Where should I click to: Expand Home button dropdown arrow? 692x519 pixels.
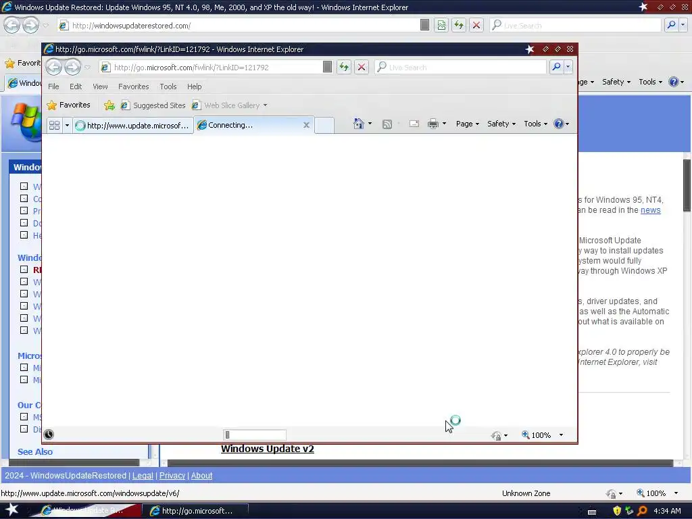tap(370, 124)
